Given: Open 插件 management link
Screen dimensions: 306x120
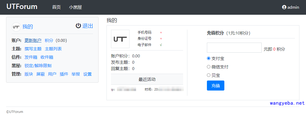Looking at the screenshot, I should click(64, 74).
